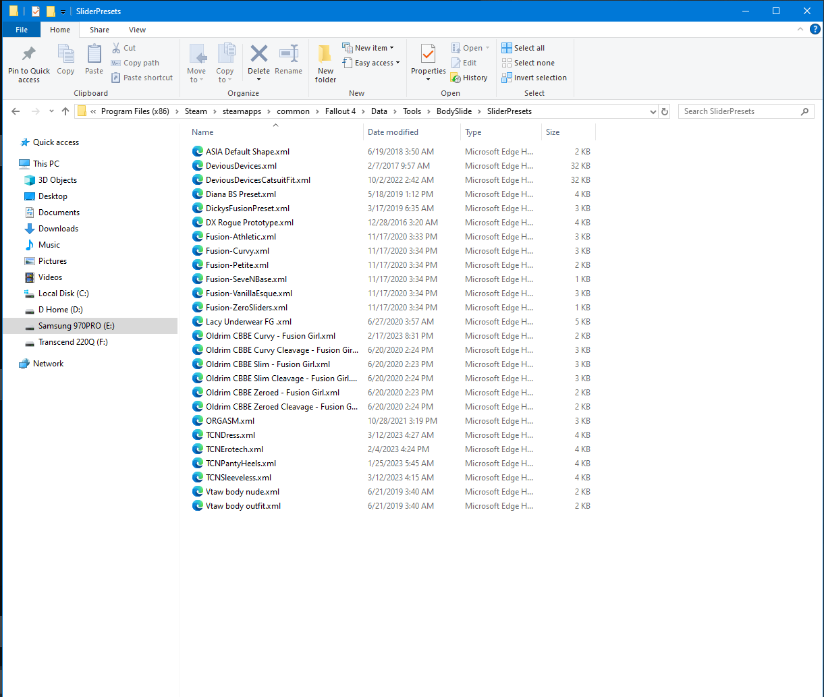
Task: Expand the address bar history dropdown
Action: (x=652, y=111)
